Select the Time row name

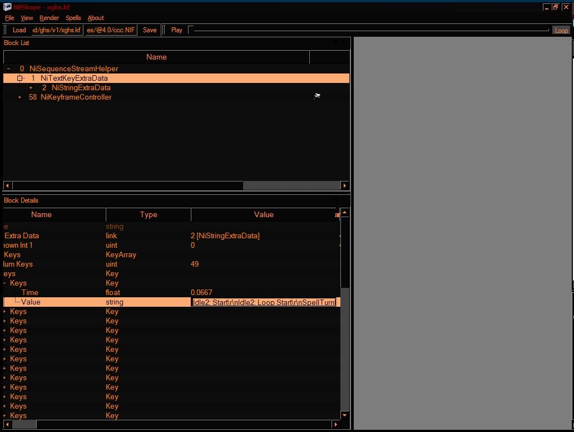29,292
